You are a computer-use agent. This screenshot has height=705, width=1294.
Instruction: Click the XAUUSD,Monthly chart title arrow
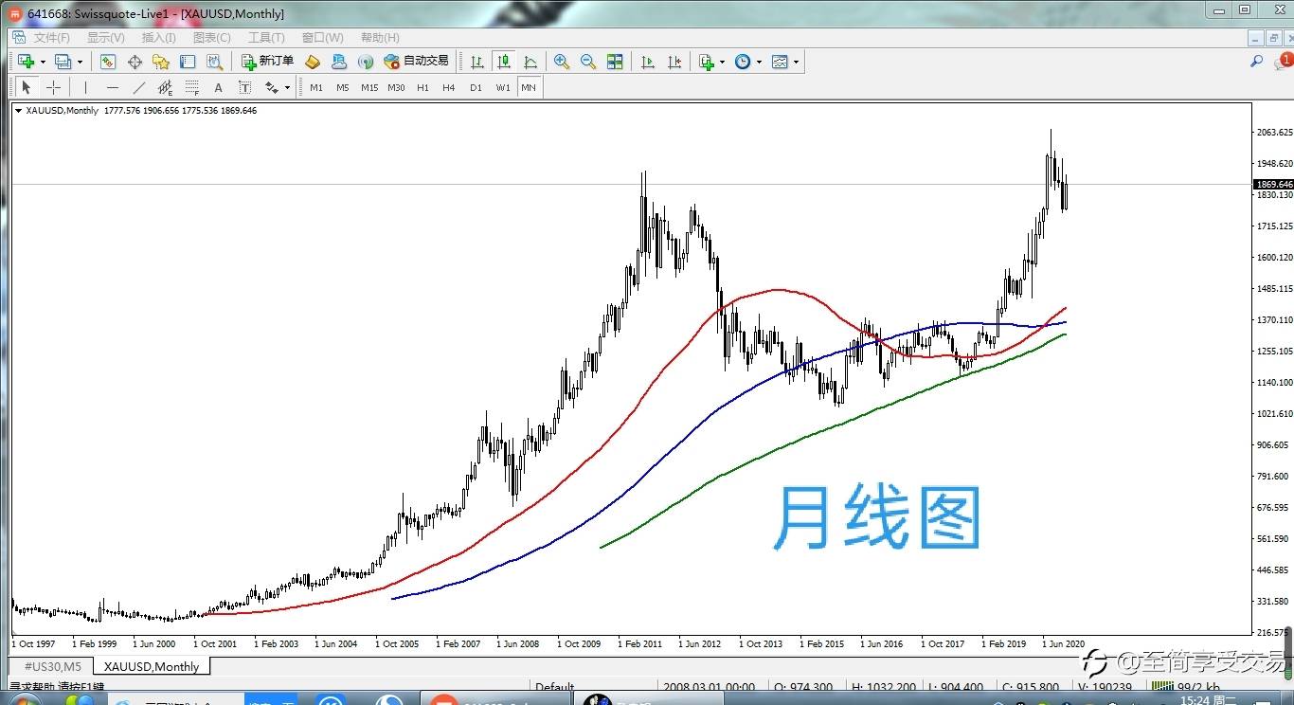(18, 111)
